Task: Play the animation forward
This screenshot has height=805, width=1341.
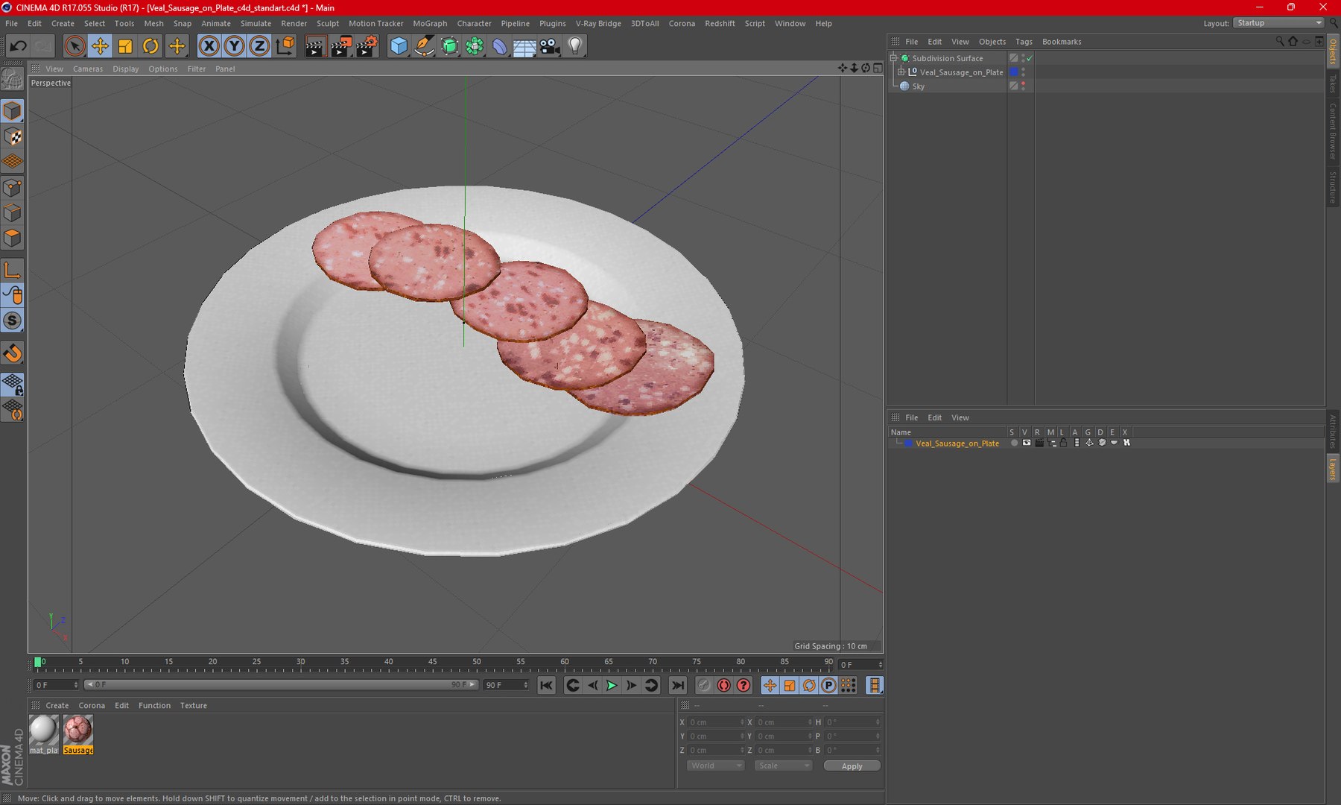Action: (x=612, y=685)
